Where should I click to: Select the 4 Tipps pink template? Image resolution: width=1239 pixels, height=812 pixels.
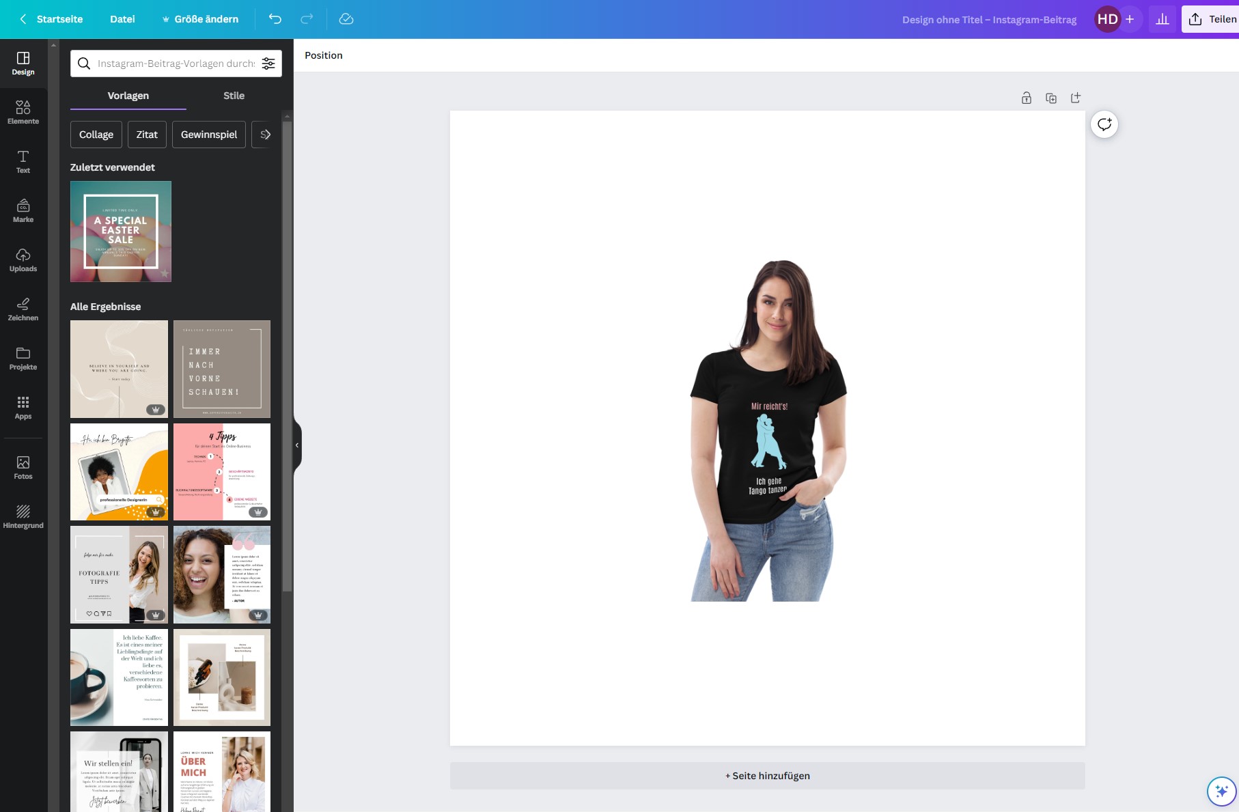[x=222, y=472]
